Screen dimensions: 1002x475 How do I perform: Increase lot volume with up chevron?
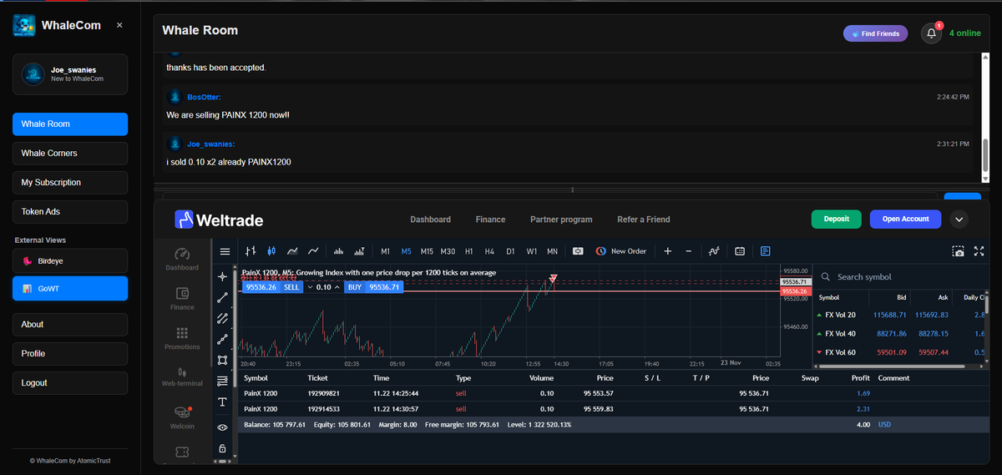[337, 287]
